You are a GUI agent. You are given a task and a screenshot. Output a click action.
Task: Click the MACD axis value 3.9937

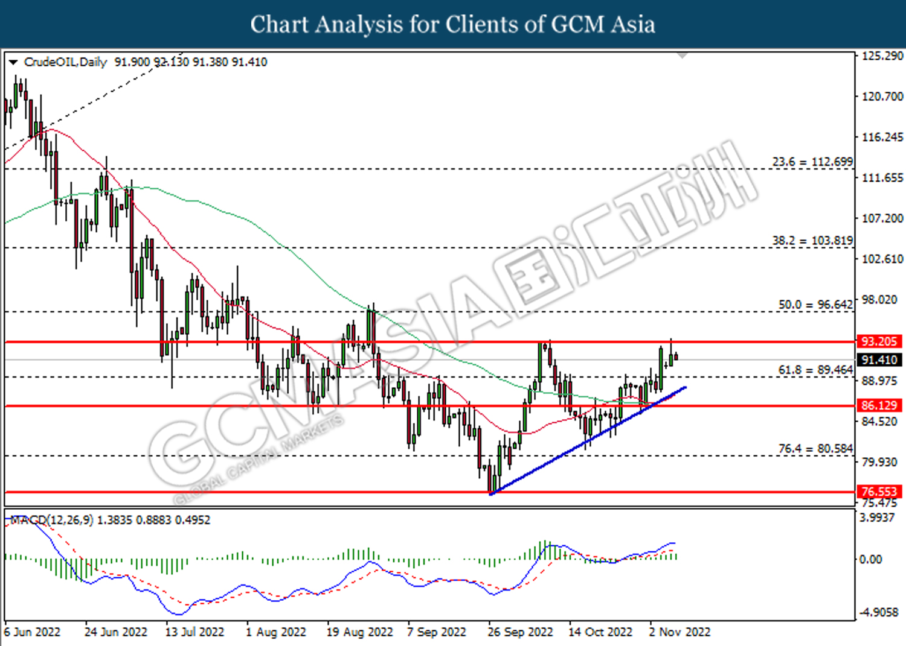click(x=877, y=517)
